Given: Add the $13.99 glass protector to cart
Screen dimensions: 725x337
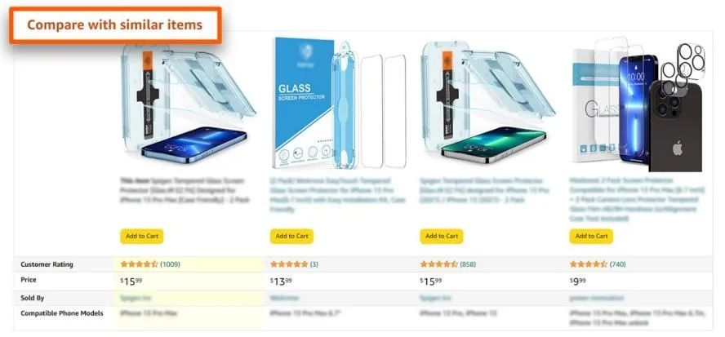Looking at the screenshot, I should [x=291, y=236].
